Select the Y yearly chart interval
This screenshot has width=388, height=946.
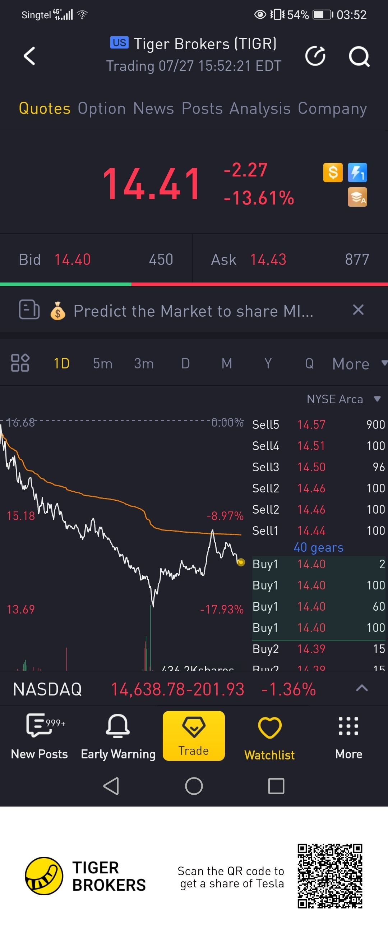tap(268, 363)
